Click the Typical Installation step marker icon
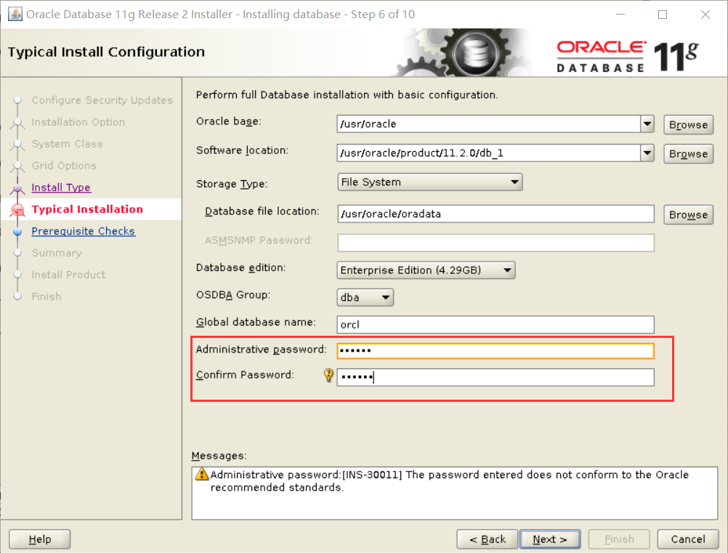This screenshot has height=553, width=728. pos(17,210)
